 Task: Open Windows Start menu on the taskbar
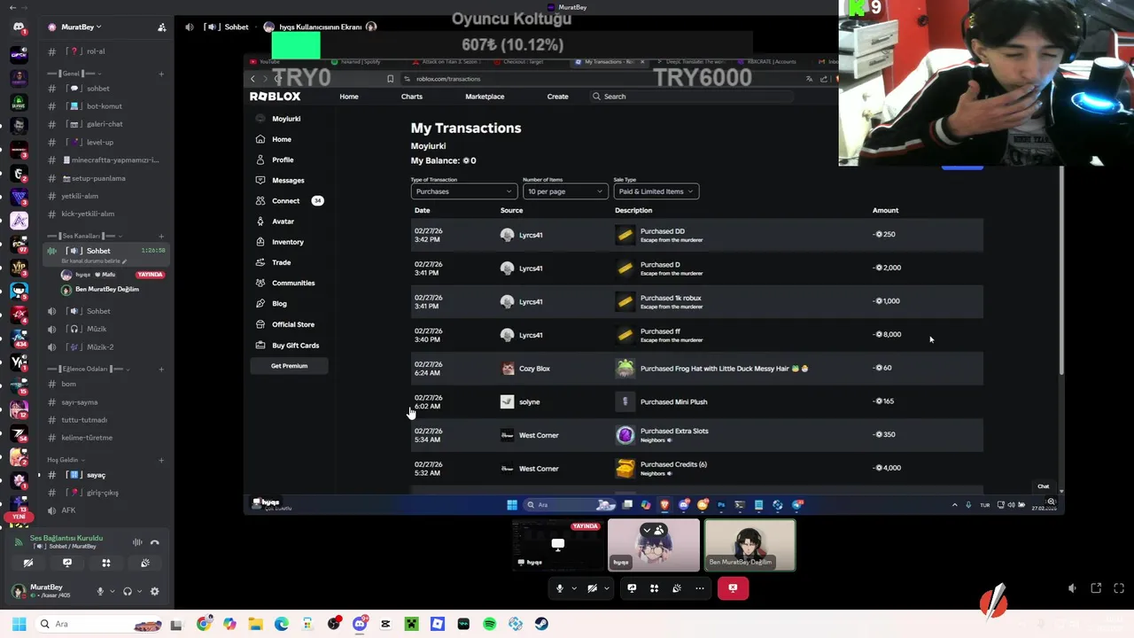(x=19, y=624)
